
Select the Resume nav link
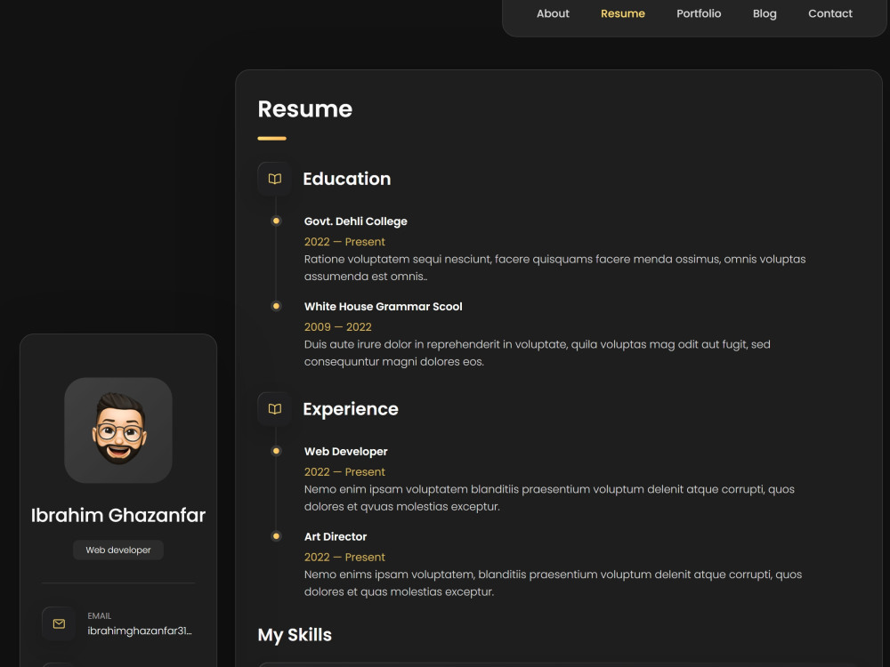pos(623,13)
